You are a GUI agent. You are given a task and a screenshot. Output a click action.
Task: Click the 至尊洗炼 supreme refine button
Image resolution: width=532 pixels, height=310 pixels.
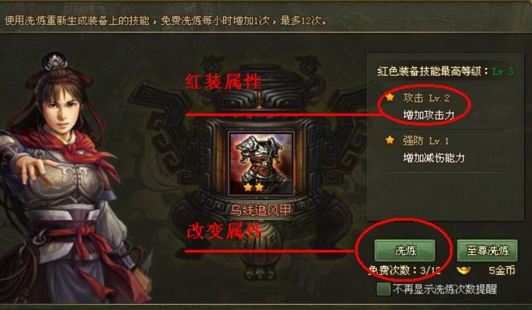click(x=488, y=251)
